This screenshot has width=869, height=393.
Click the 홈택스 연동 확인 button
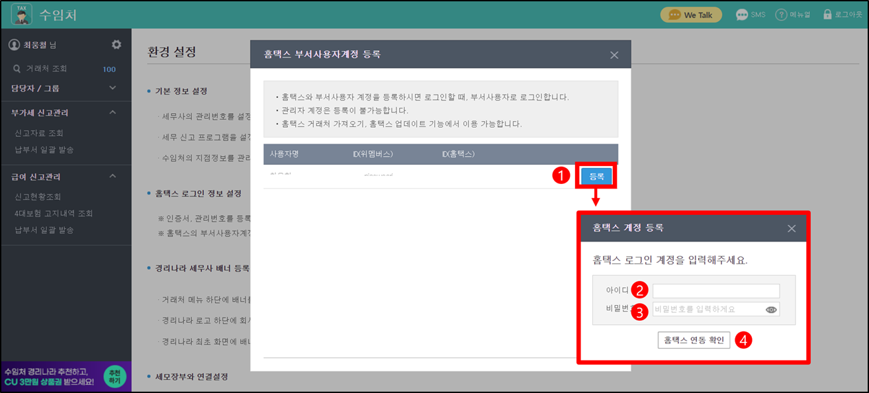pyautogui.click(x=694, y=340)
